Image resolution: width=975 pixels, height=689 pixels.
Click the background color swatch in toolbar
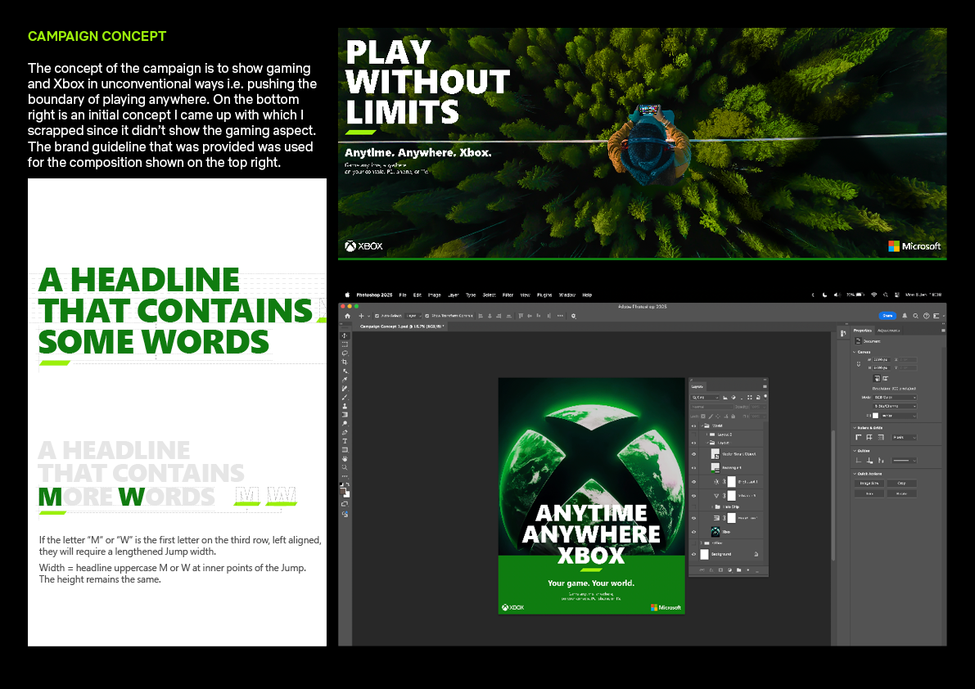(x=348, y=495)
